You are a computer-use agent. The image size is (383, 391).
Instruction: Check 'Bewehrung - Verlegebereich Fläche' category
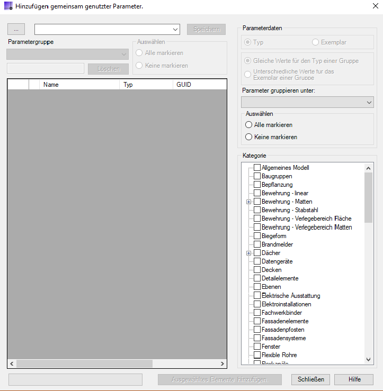pos(257,219)
